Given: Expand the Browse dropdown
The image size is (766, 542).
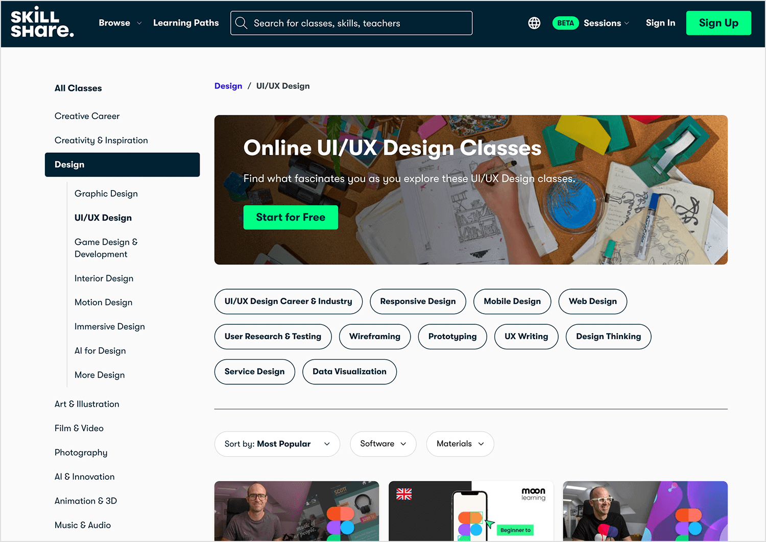Looking at the screenshot, I should [120, 22].
